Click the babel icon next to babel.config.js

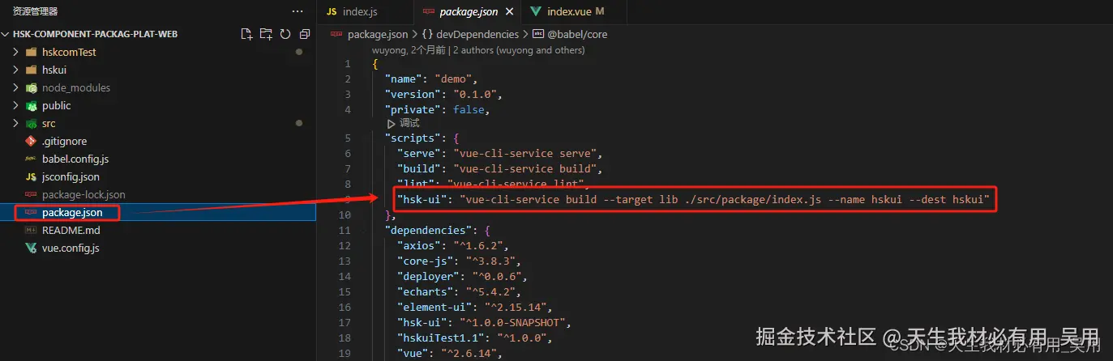[32, 159]
